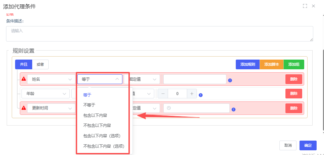Select 不等于 from the operator list
The height and width of the screenshot is (155, 324).
89,105
